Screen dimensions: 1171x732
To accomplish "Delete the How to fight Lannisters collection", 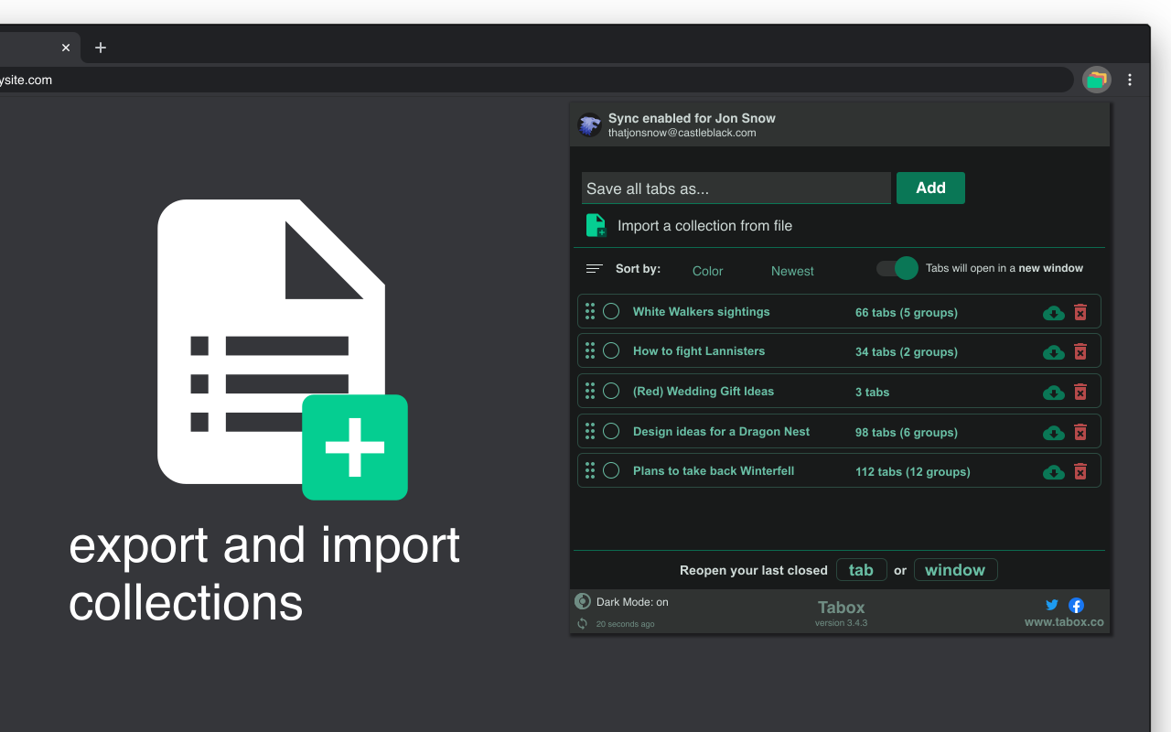I will click(1080, 351).
